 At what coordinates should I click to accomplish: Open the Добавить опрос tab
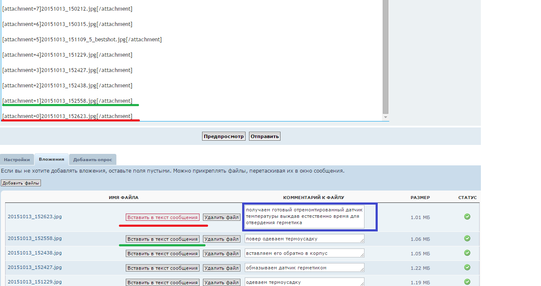(x=93, y=159)
